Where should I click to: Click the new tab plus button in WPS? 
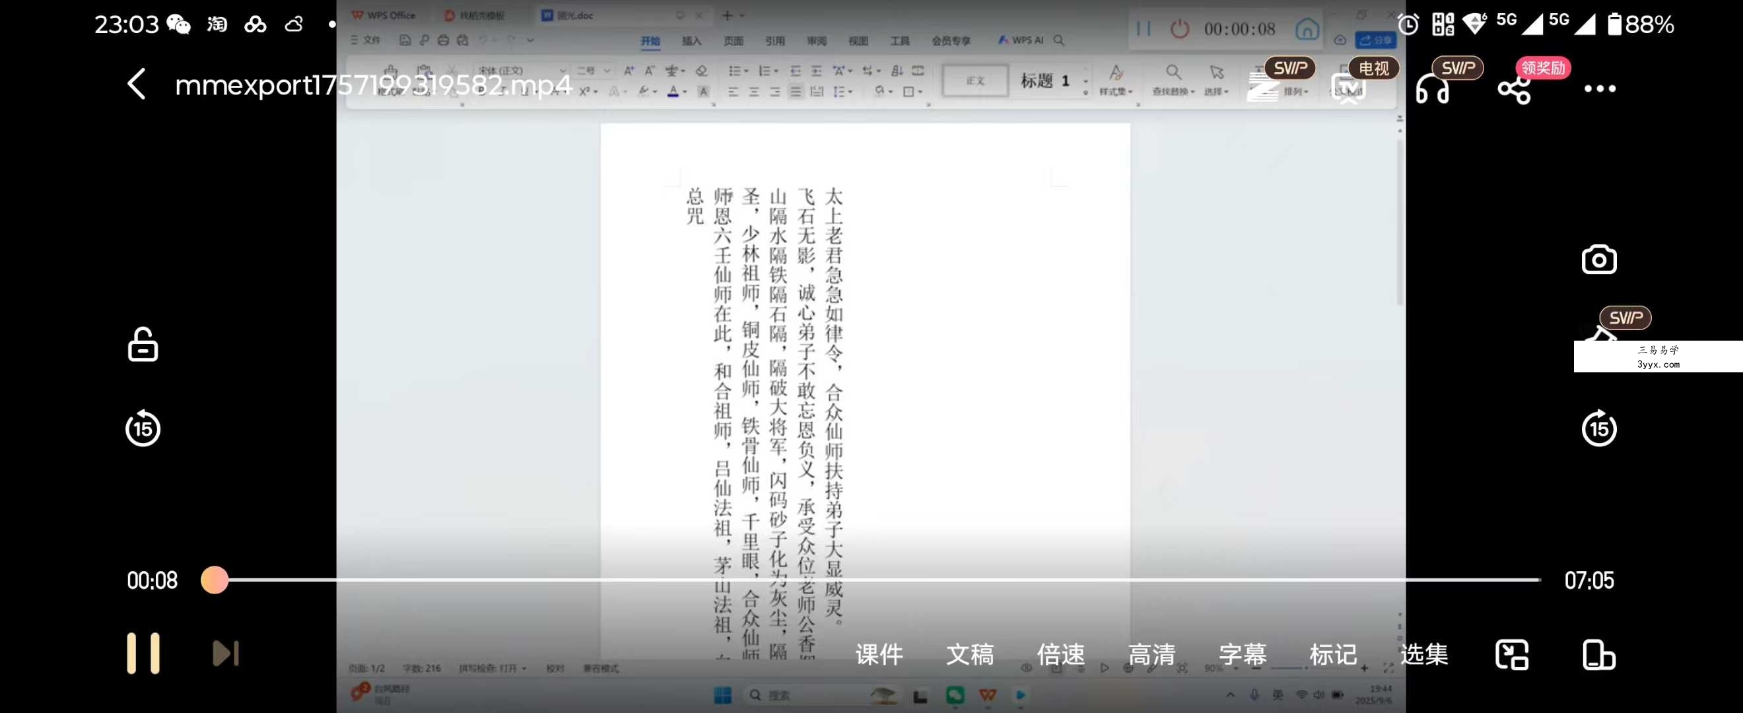pyautogui.click(x=728, y=15)
